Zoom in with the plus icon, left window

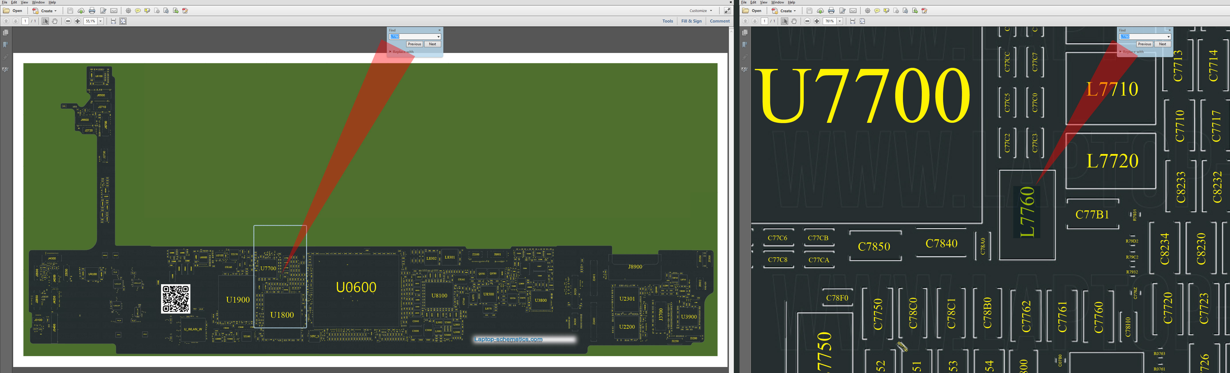[77, 21]
